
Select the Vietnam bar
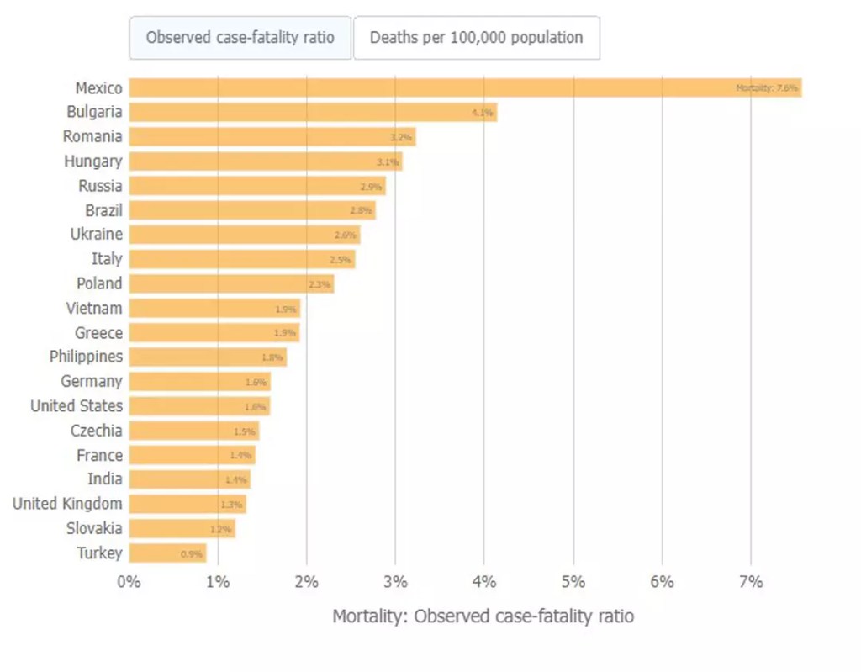click(214, 309)
